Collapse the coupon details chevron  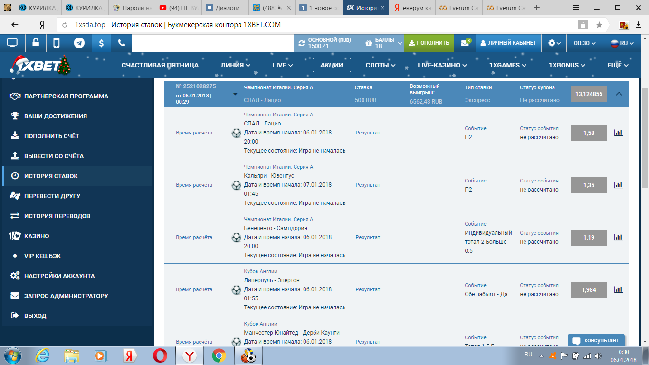click(x=619, y=94)
